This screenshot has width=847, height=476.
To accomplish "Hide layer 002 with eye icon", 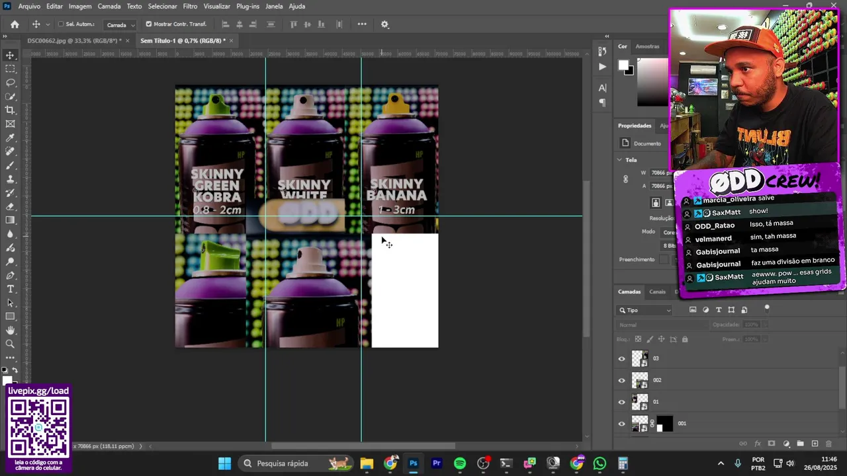I will pos(621,380).
